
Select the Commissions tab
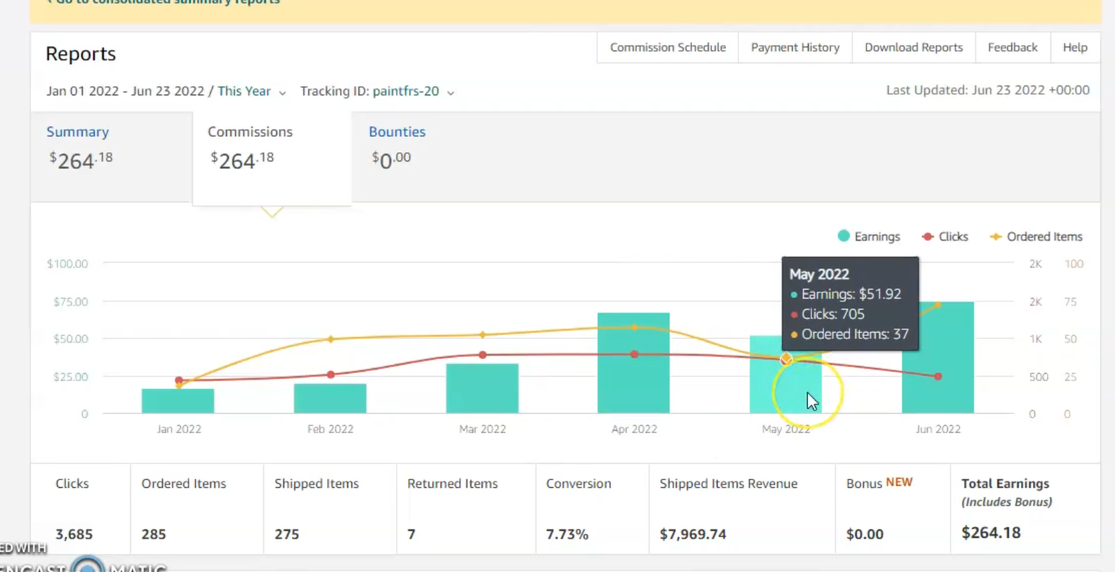[272, 158]
